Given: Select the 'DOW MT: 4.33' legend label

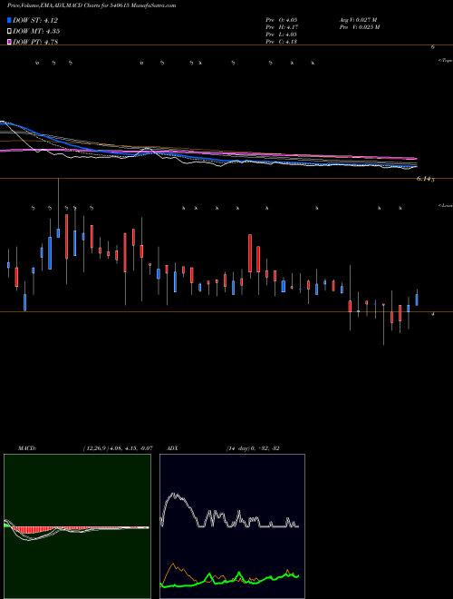Looking at the screenshot, I should 36,31.
